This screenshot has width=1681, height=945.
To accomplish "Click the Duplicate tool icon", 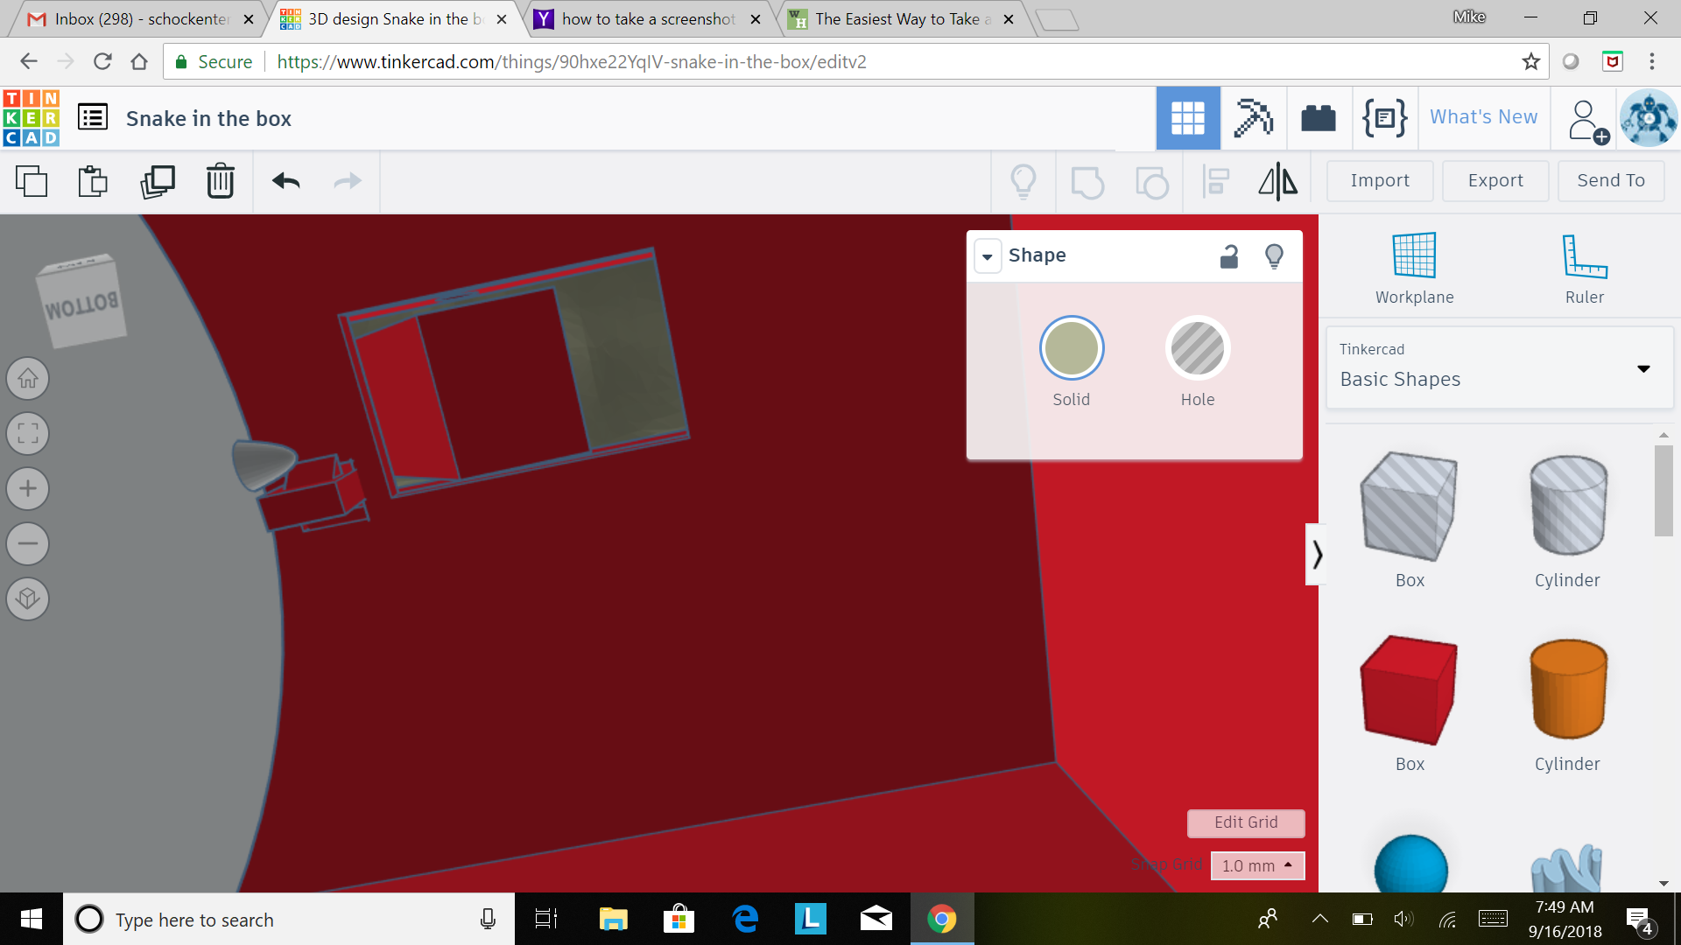I will [x=158, y=181].
